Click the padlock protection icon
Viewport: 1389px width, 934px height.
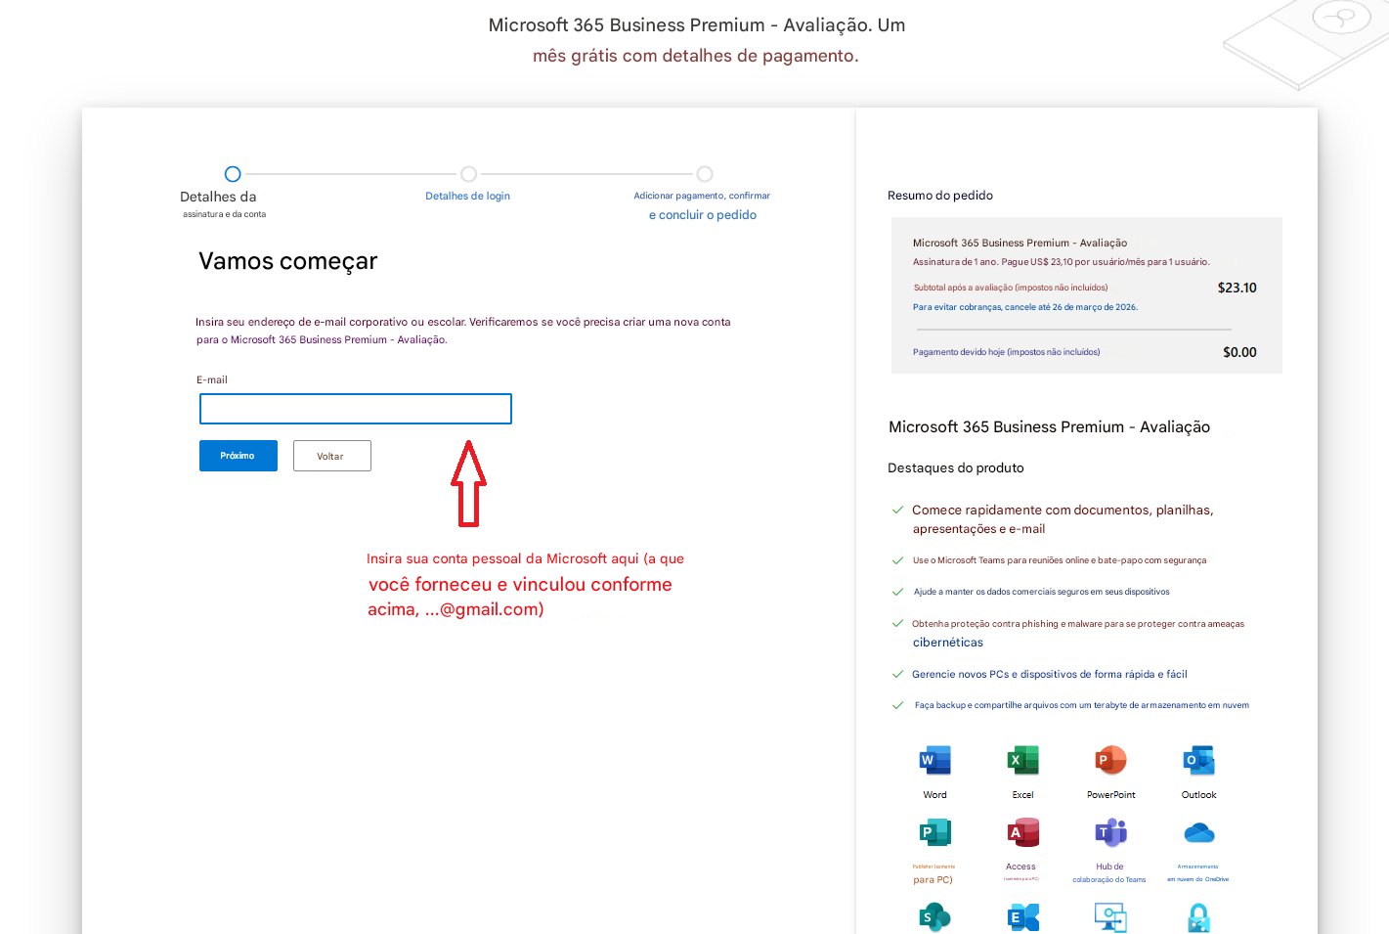click(1199, 917)
